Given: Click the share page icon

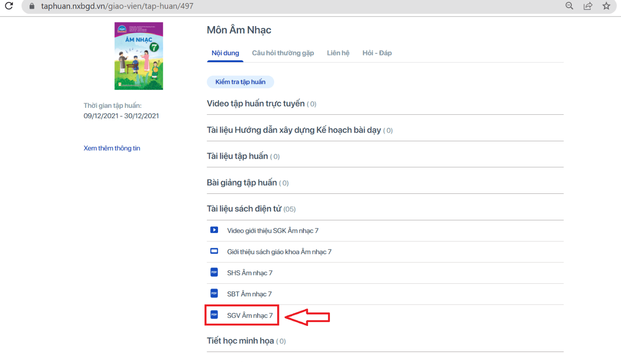Looking at the screenshot, I should pyautogui.click(x=588, y=6).
